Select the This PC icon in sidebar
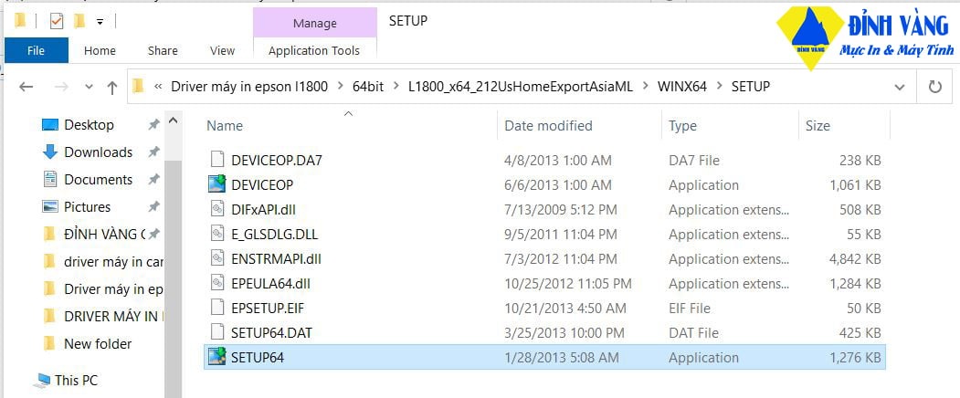 click(x=42, y=381)
